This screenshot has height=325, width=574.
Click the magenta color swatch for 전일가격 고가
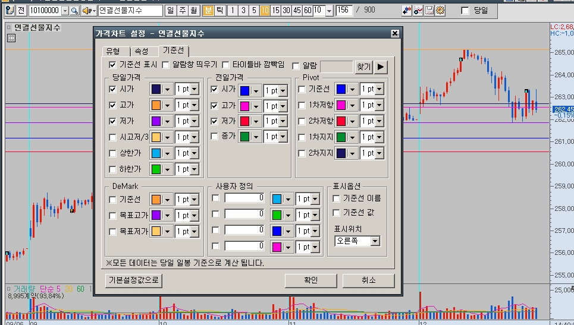[x=244, y=106]
